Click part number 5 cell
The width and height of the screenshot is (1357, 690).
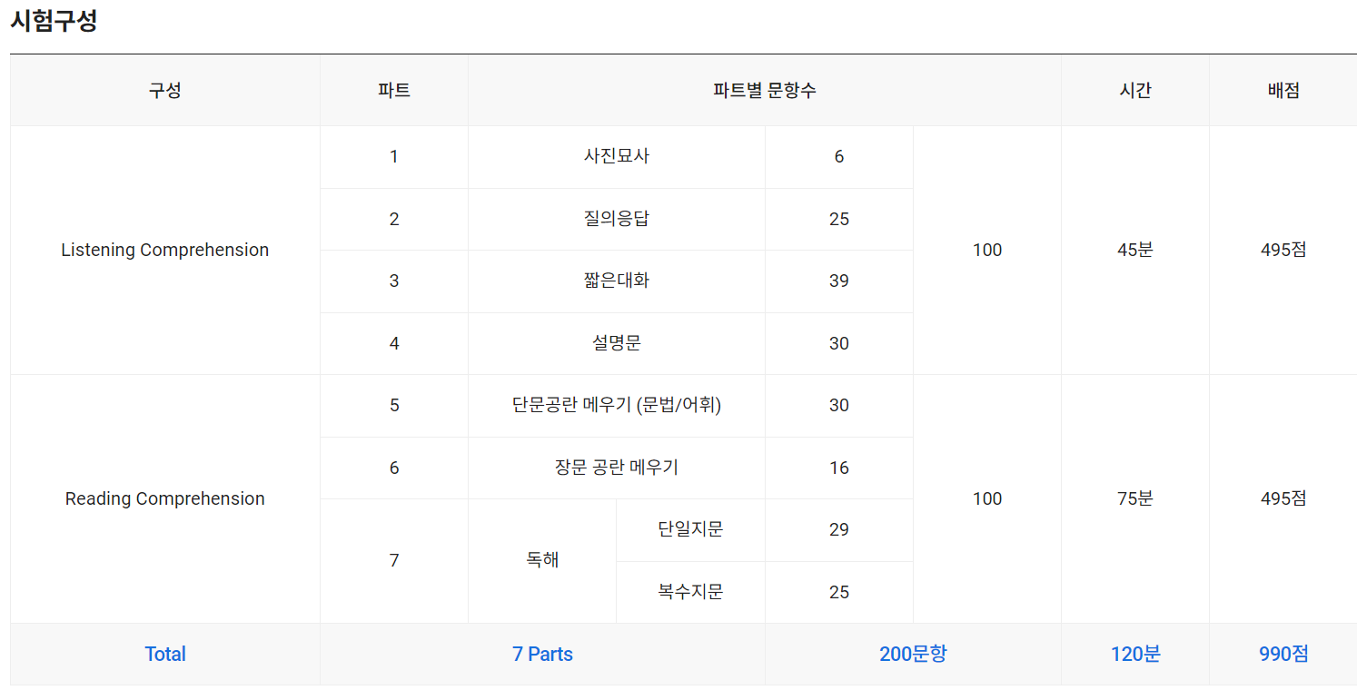(394, 406)
